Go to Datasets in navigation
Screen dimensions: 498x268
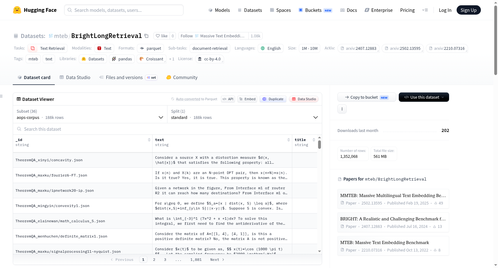pyautogui.click(x=250, y=10)
